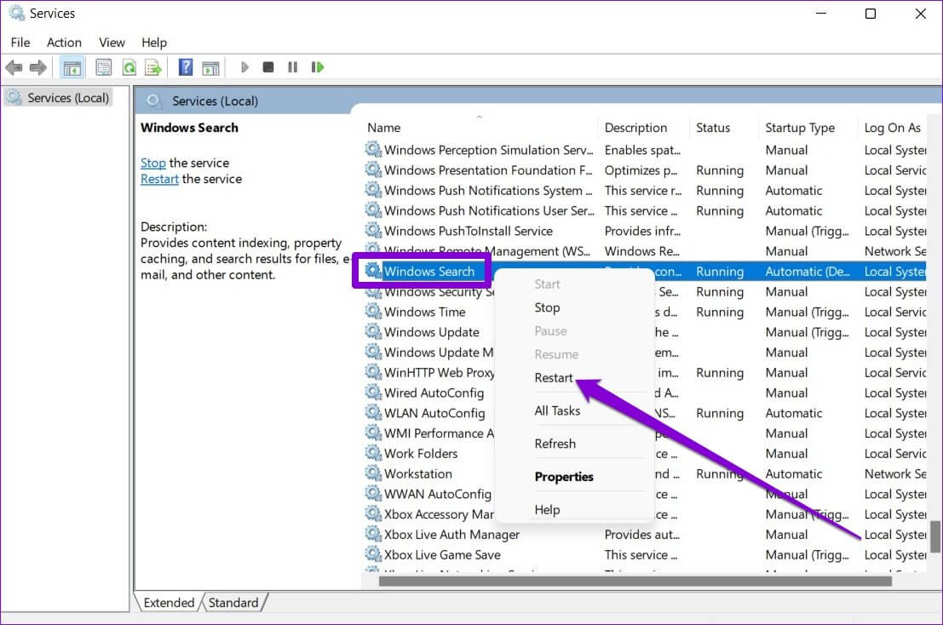The image size is (943, 625).
Task: Select Windows PushToInstall Service row
Action: (645, 231)
